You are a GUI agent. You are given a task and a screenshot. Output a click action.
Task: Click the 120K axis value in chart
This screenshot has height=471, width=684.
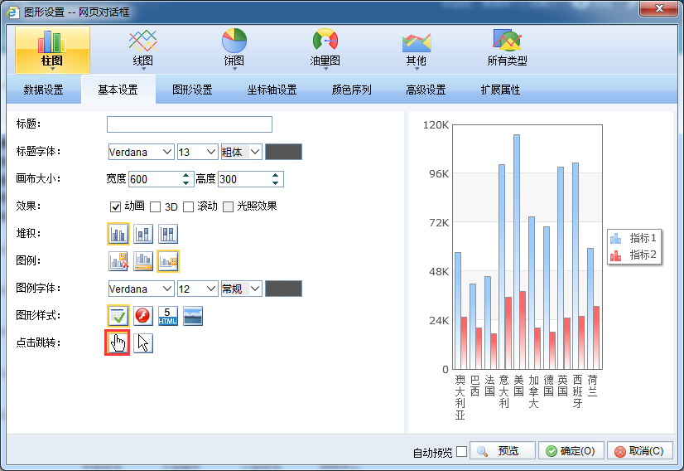click(x=436, y=125)
